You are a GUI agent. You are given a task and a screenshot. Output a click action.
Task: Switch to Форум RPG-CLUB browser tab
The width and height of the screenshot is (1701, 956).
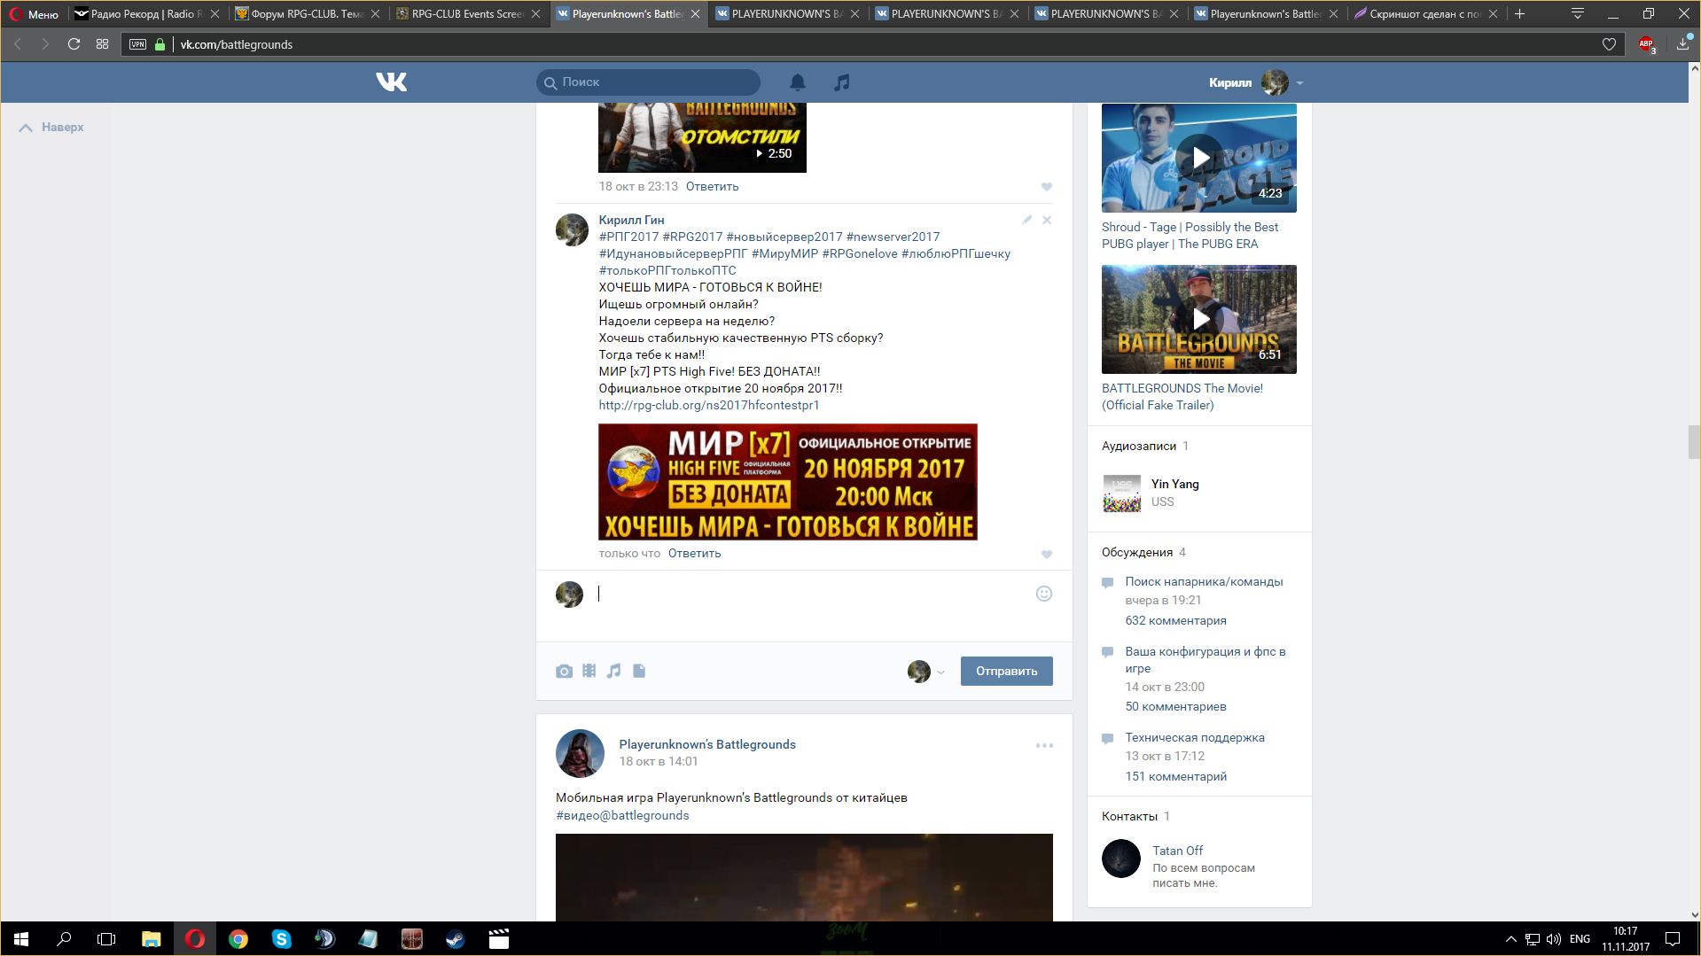[x=308, y=14]
